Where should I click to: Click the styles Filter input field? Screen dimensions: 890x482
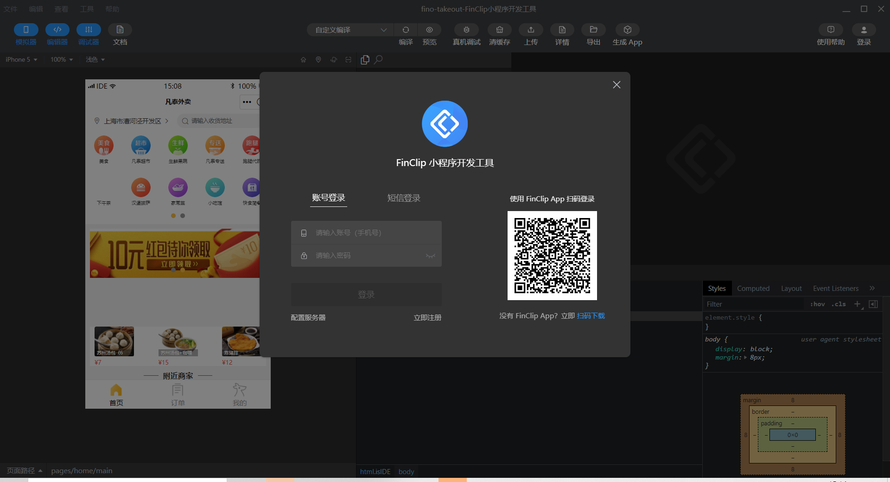pos(754,304)
